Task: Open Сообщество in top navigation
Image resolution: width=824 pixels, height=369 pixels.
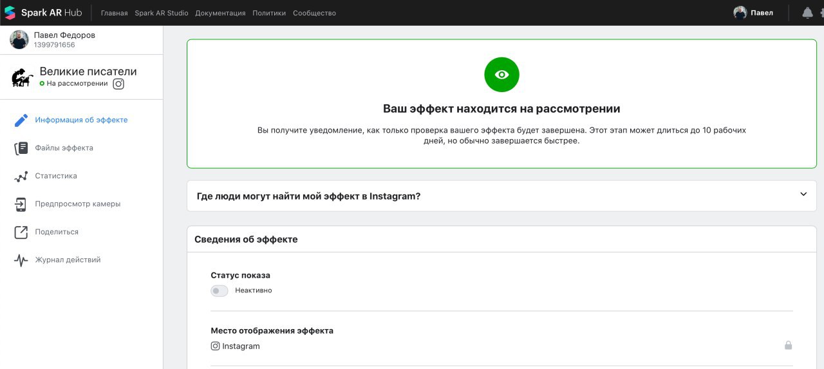Action: point(314,13)
